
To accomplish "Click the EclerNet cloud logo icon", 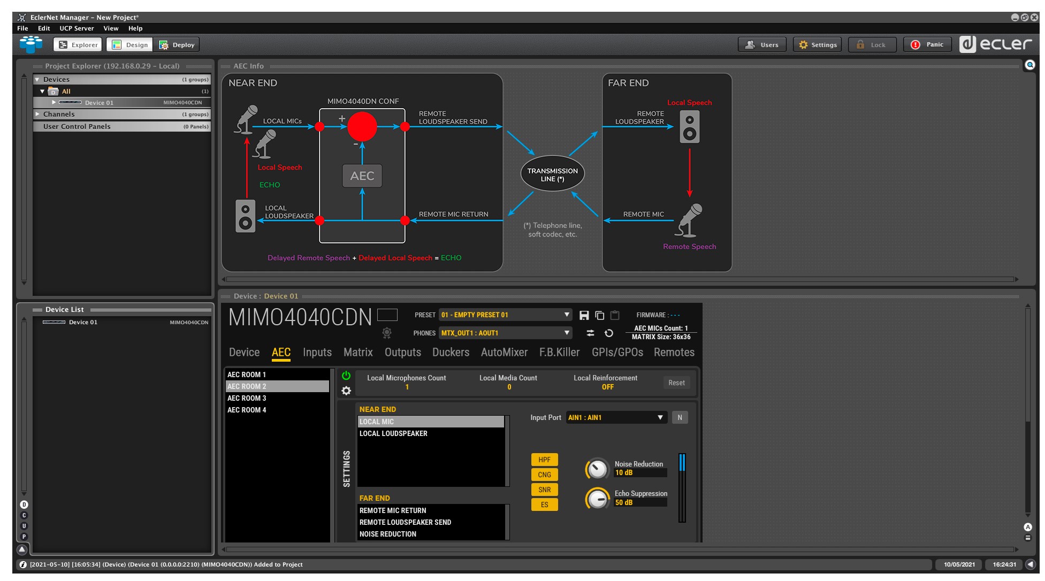I will tap(31, 44).
